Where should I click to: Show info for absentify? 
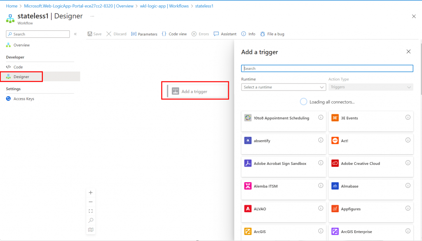[x=321, y=140]
